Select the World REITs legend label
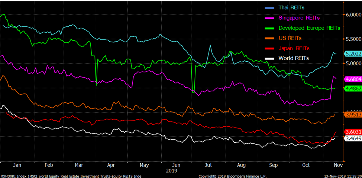The height and width of the screenshot is (178, 362). pyautogui.click(x=294, y=58)
